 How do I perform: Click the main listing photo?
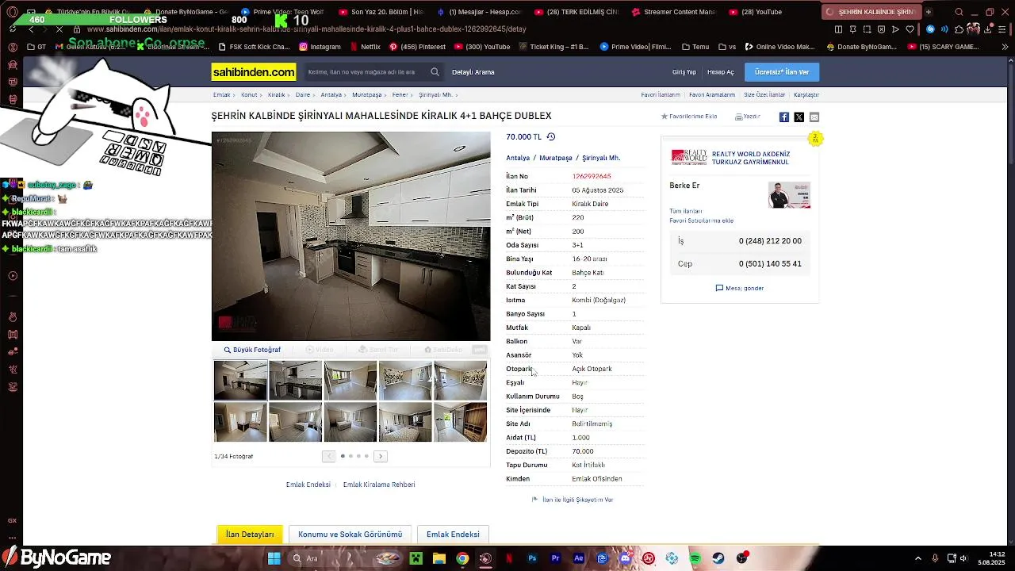click(x=350, y=236)
